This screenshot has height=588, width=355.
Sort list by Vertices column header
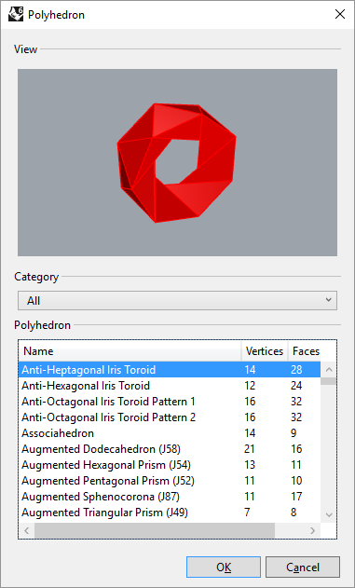point(265,351)
